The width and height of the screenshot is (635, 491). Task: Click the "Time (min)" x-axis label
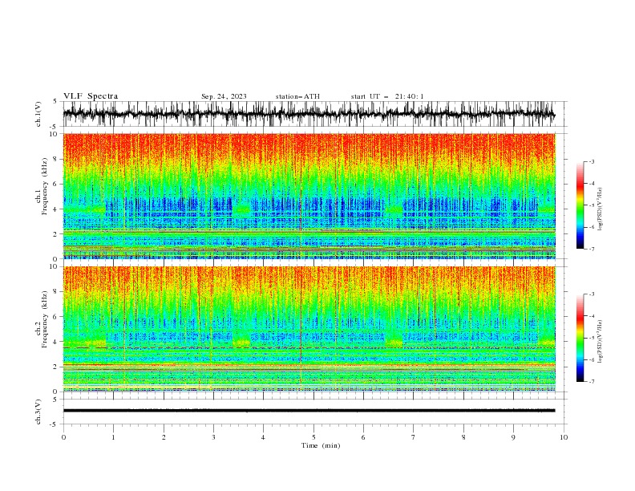321,445
